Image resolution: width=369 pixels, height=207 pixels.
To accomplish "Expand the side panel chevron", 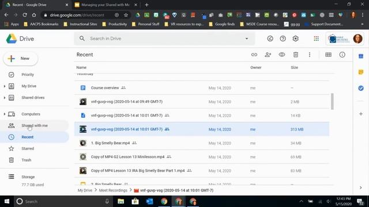I will point(361,187).
